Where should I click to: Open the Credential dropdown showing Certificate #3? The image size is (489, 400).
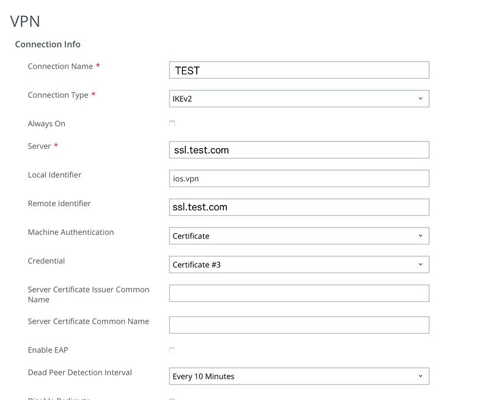coord(299,265)
